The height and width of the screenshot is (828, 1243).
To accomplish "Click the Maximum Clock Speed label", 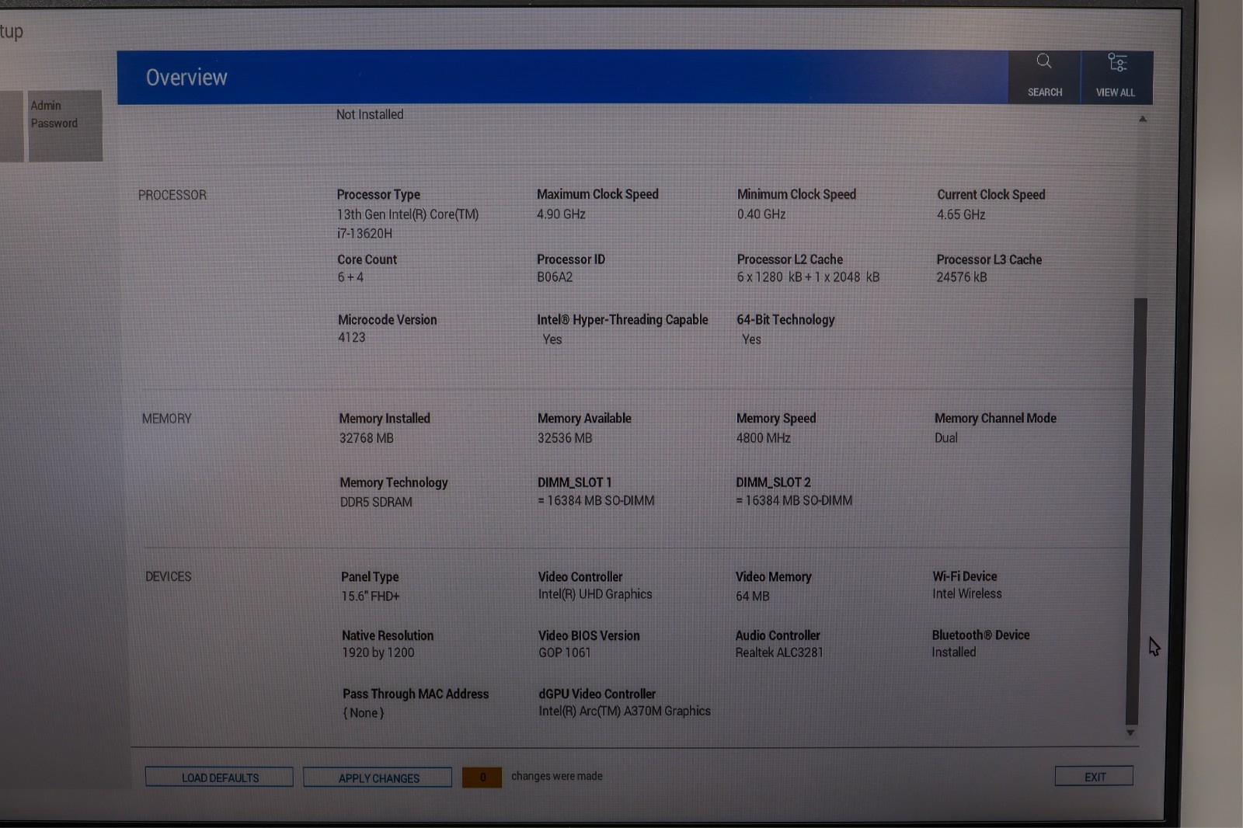I will pyautogui.click(x=597, y=194).
